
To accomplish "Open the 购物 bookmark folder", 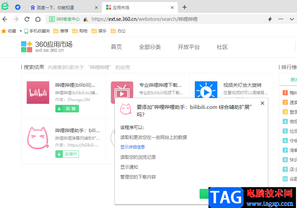I will coord(80,31).
